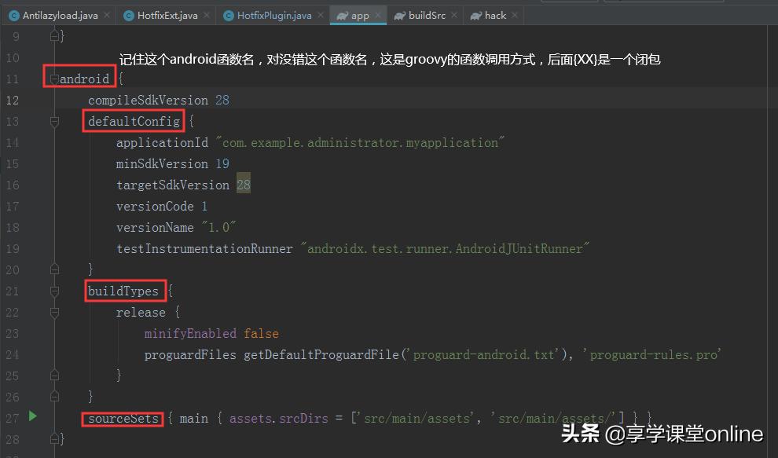
Task: Click line number 15 in the gutter
Action: point(12,163)
